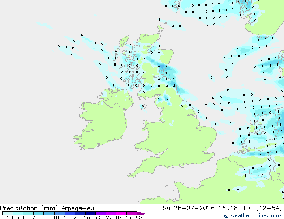284x219 pixels.
Task: Click the 'Su 26-07-2026 15..18 UTC (12+54)' timestamp
Action: click(222, 208)
